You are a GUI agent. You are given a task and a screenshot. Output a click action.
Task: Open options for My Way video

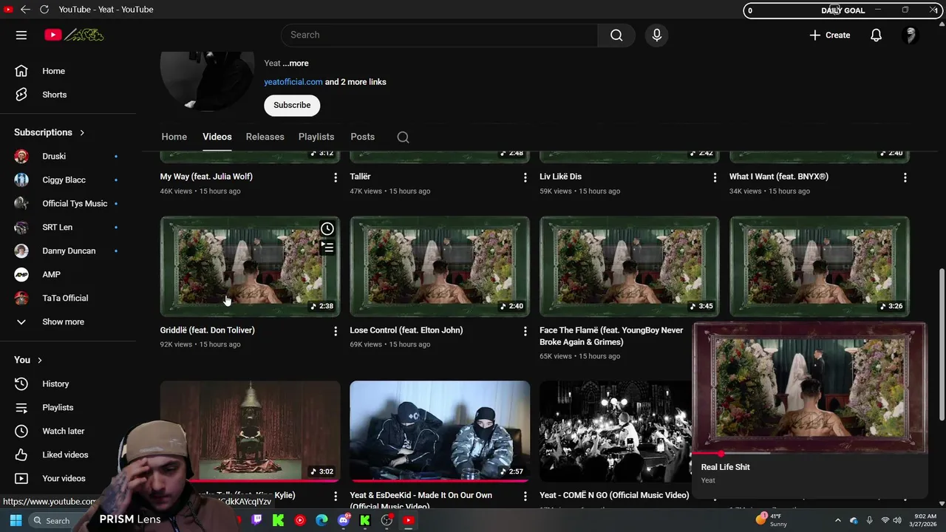[x=336, y=177]
